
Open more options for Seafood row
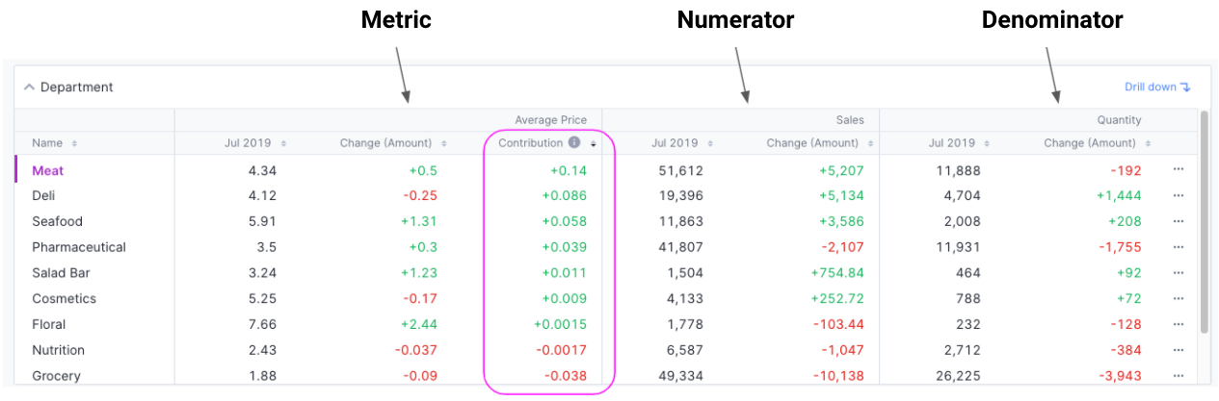[x=1179, y=221]
